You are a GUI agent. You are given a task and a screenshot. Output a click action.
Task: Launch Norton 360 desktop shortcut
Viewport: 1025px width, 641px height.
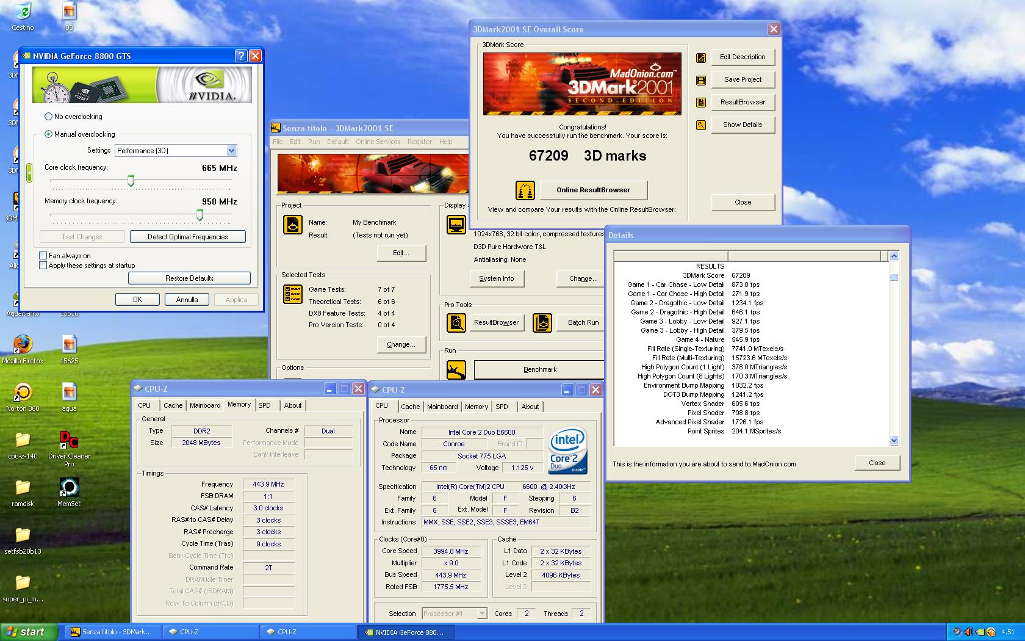coord(23,393)
